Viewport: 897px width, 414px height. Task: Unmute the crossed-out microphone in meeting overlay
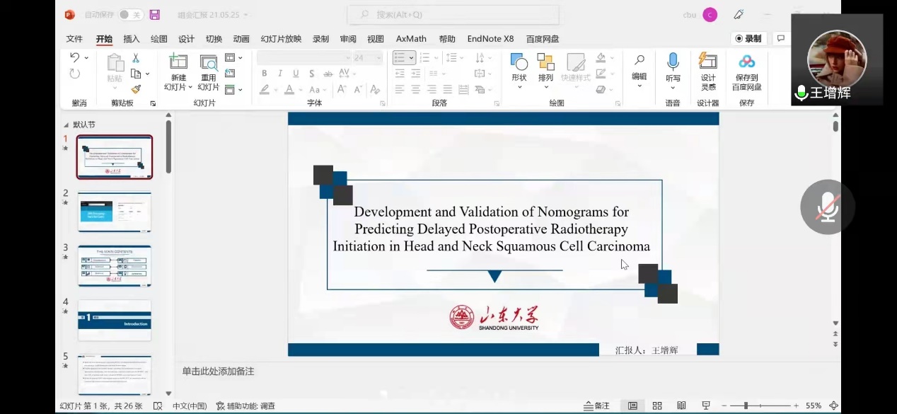[827, 207]
